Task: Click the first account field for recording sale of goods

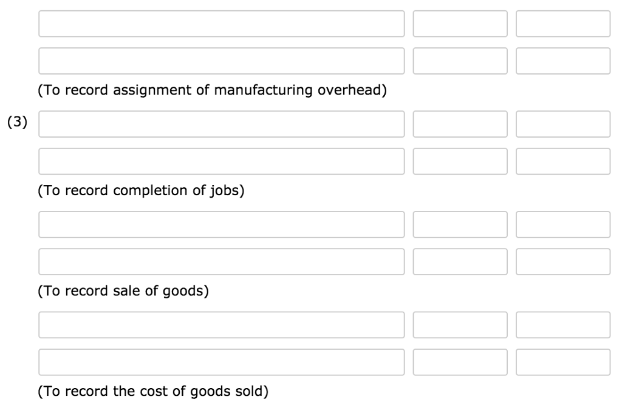Action: tap(222, 224)
